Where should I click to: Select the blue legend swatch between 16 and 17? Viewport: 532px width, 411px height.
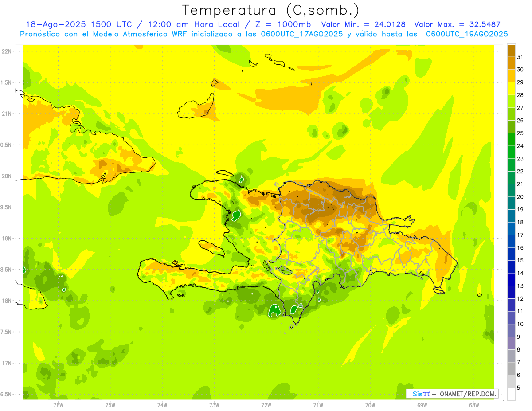(511, 241)
